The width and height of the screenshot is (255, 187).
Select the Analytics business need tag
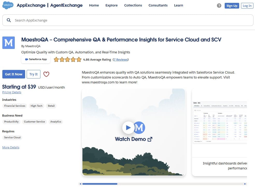click(56, 122)
